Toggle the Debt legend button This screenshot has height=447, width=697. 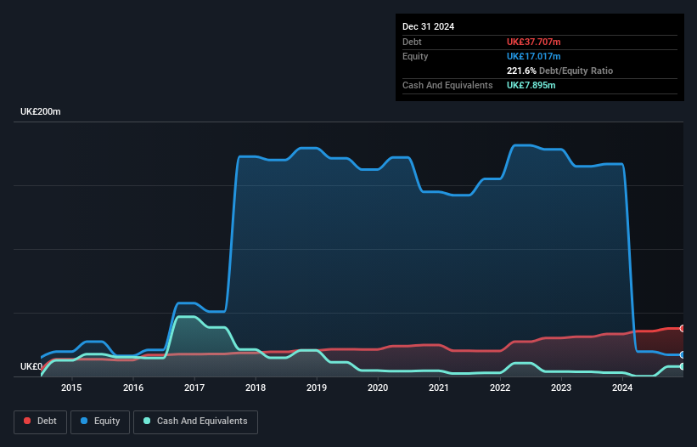[x=41, y=422]
